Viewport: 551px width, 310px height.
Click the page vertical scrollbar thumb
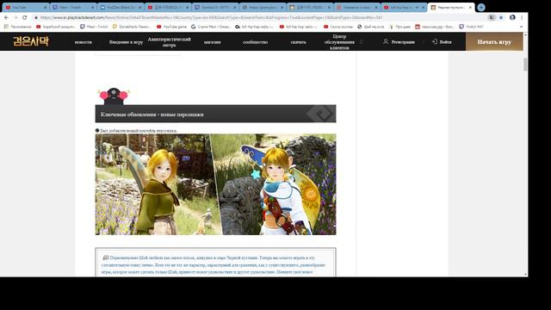pos(525,65)
